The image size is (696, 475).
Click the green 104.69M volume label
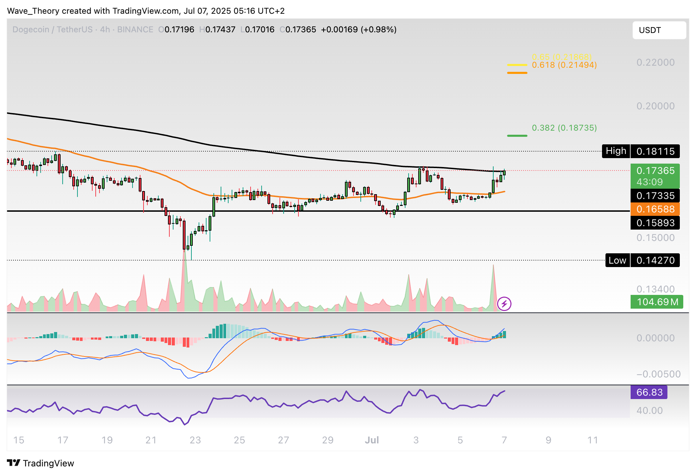(x=656, y=302)
